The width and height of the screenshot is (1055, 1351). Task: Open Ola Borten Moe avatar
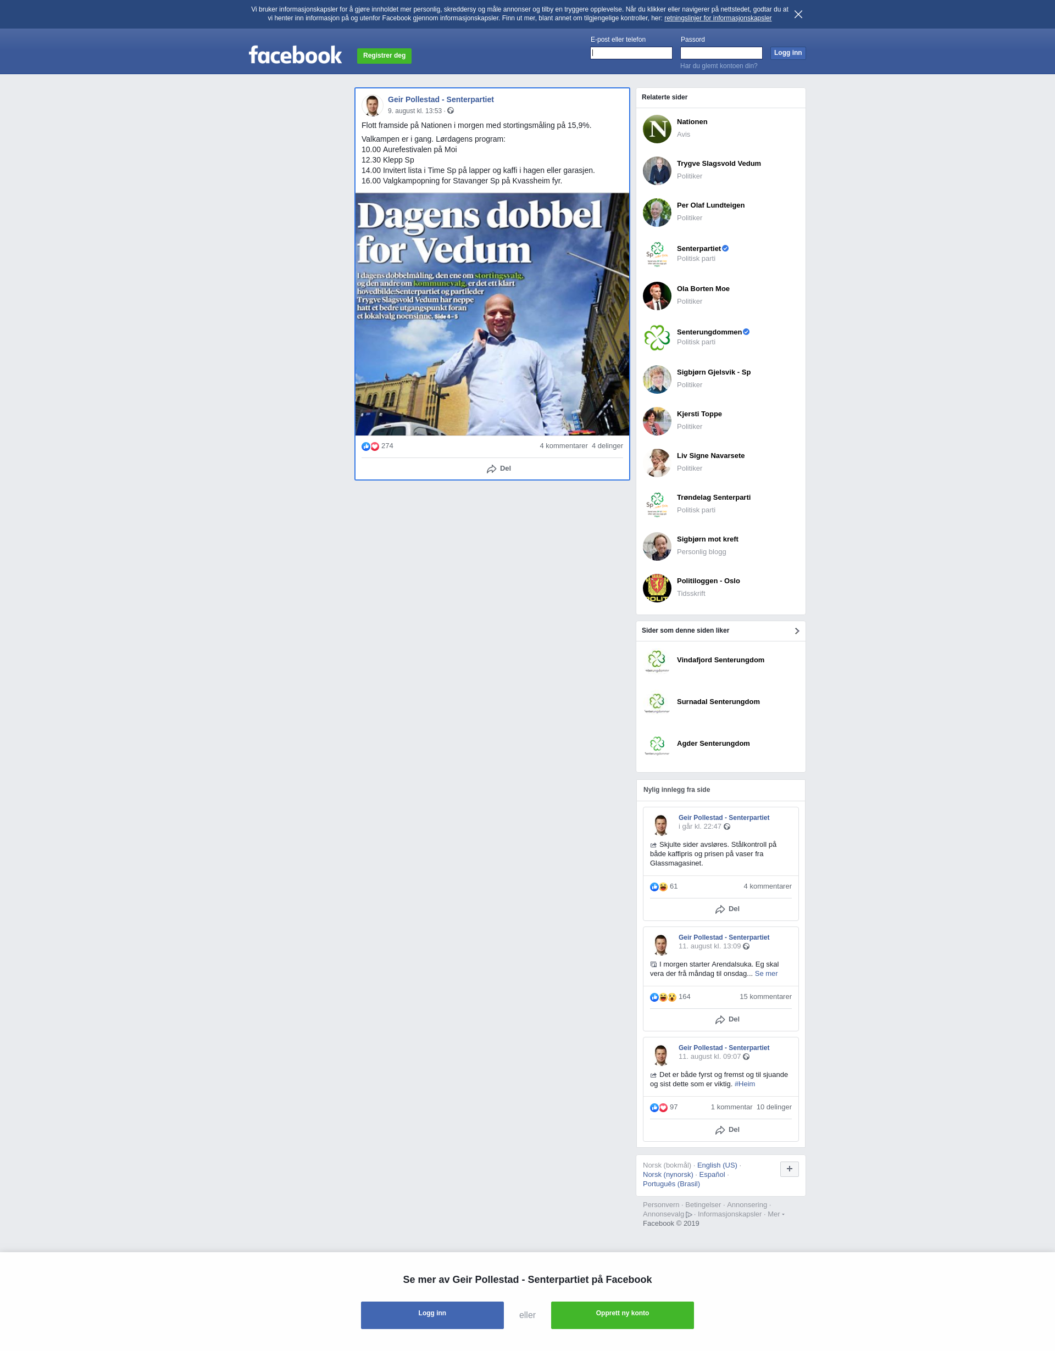tap(657, 295)
